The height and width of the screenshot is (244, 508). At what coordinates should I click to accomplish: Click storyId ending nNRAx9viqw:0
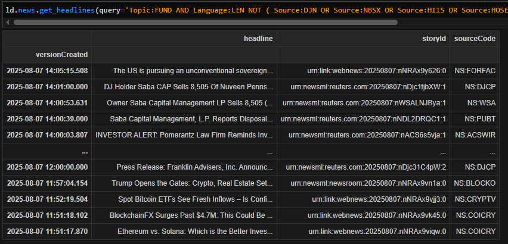click(377, 232)
